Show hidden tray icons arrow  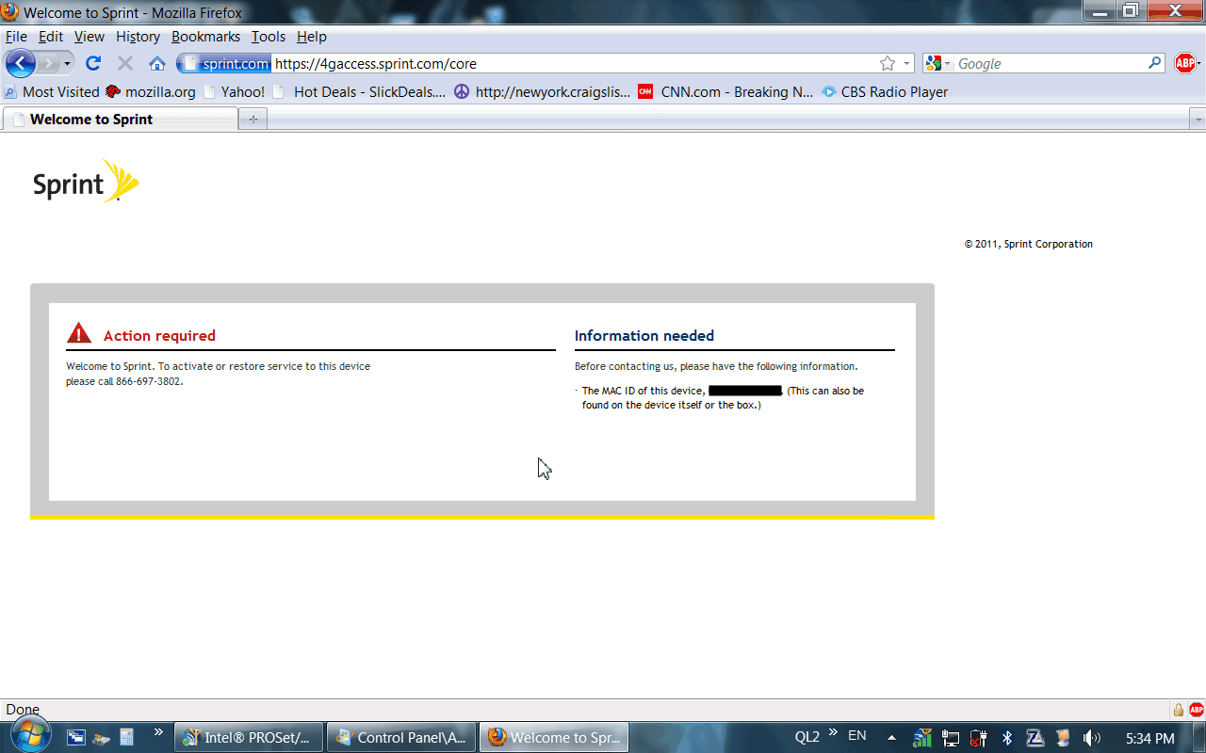(x=891, y=737)
